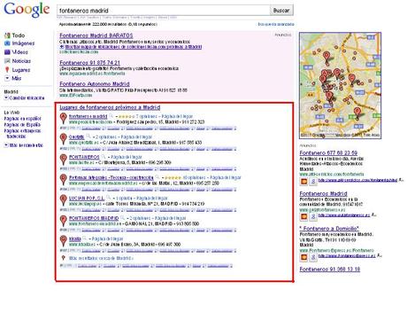Click the Google logo

27,10
